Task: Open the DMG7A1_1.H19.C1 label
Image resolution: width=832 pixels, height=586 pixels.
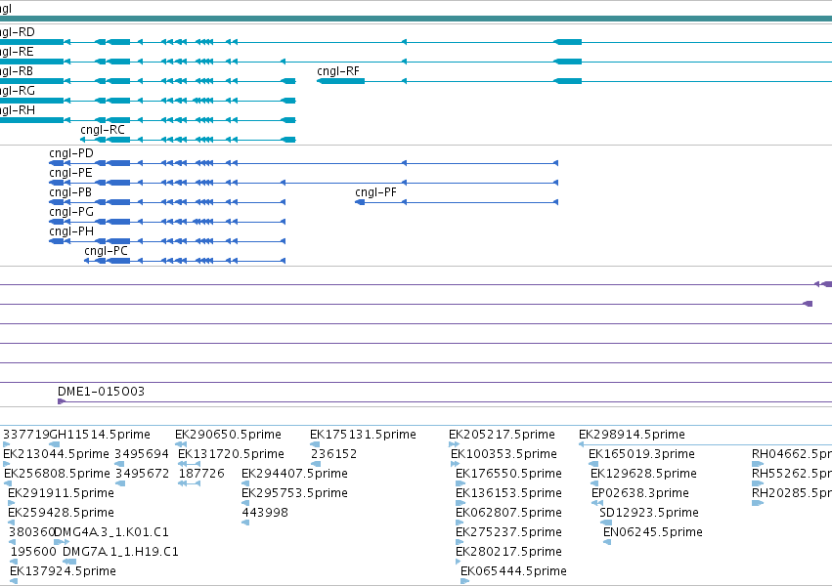Action: coord(120,552)
